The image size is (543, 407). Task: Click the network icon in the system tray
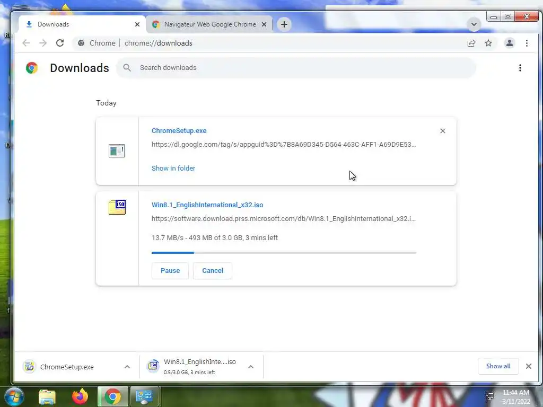[489, 396]
